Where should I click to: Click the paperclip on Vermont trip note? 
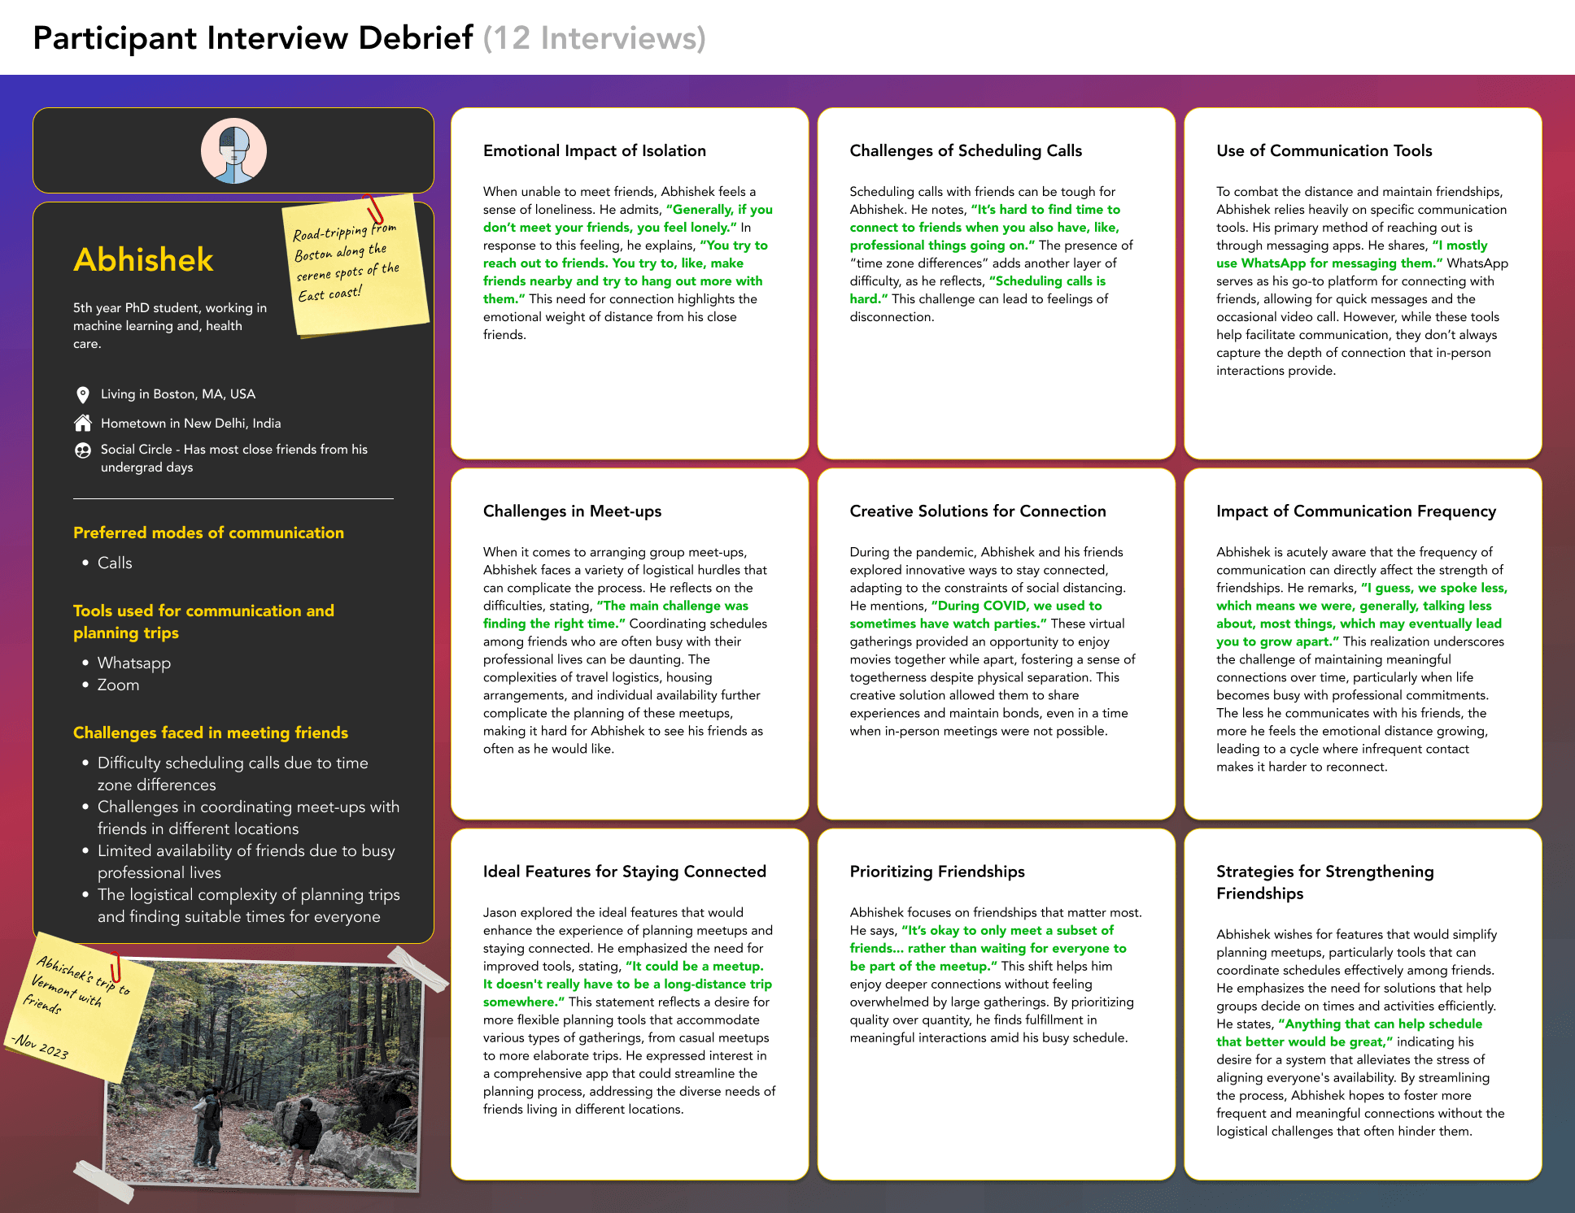(x=116, y=967)
